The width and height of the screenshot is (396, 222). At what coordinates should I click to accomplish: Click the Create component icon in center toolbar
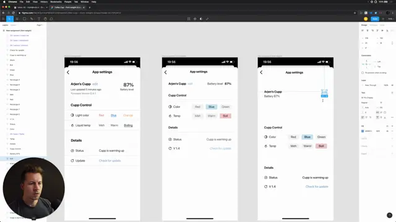tap(195, 19)
